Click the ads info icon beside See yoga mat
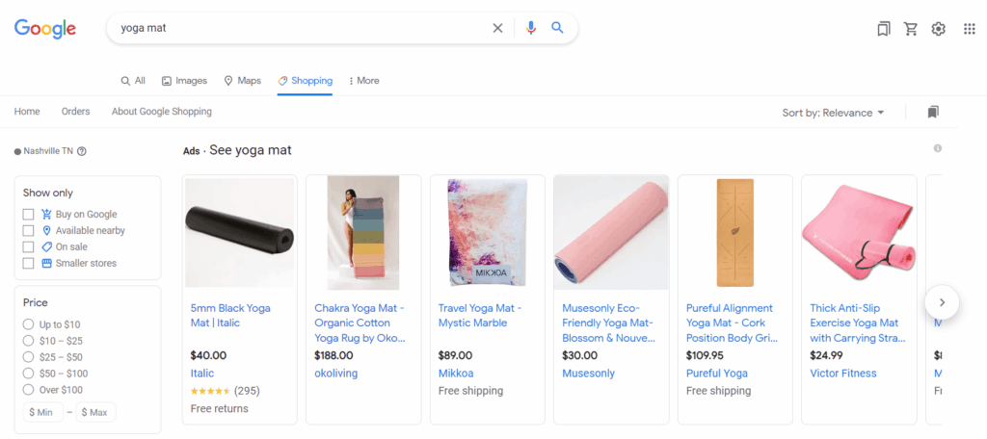This screenshot has width=987, height=439. pyautogui.click(x=937, y=148)
